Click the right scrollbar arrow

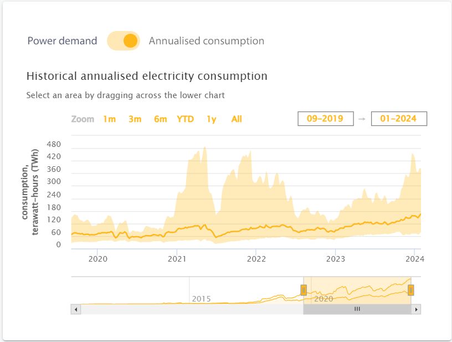(417, 309)
